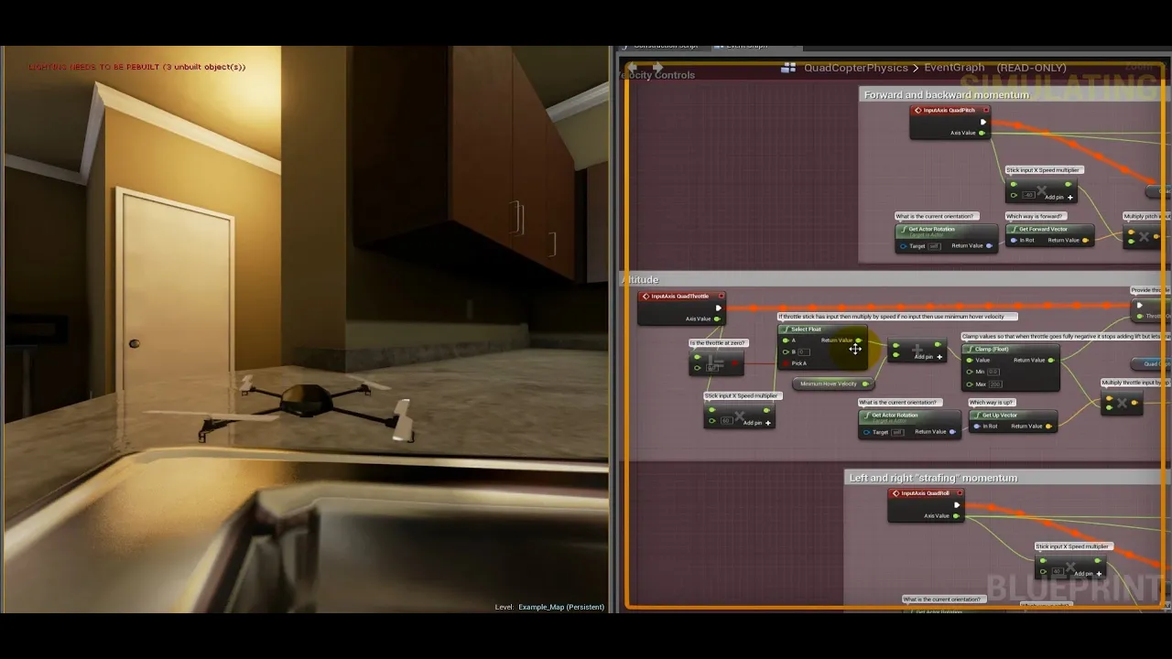Click the red delegate pin on InputAxis QuadThrottle
Image resolution: width=1172 pixels, height=659 pixels.
722,297
